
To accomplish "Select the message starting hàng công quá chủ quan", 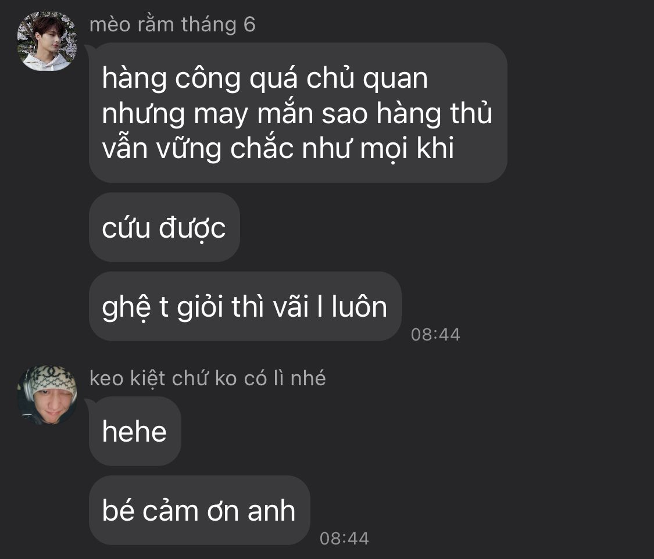I will (298, 113).
